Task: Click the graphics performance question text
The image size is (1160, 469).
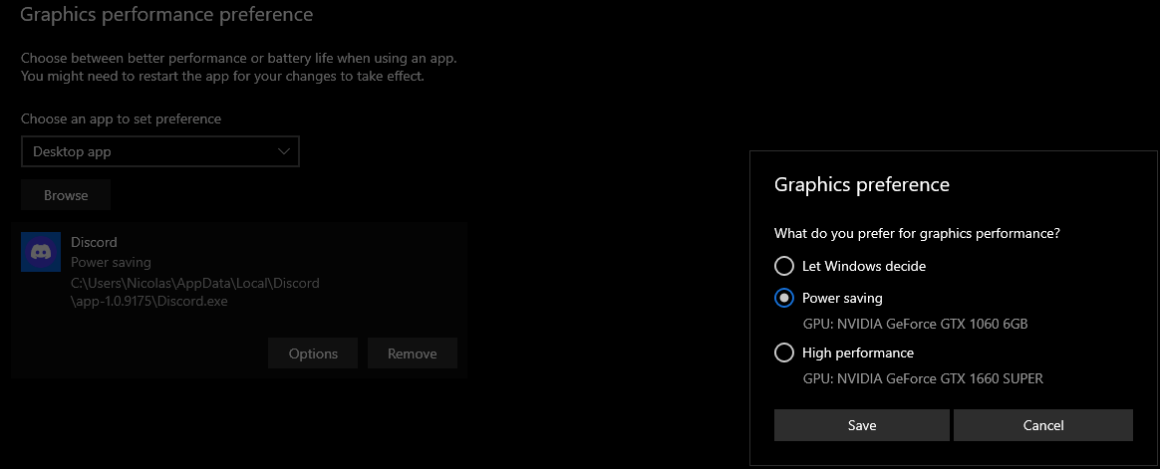Action: (918, 234)
